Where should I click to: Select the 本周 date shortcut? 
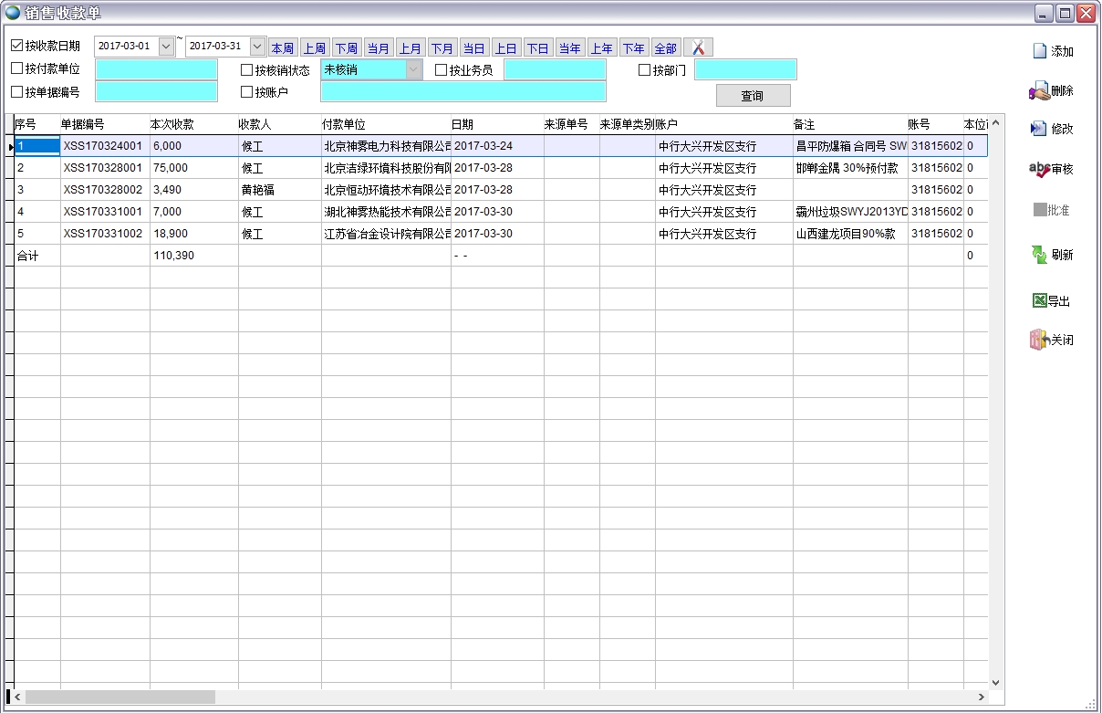(283, 47)
